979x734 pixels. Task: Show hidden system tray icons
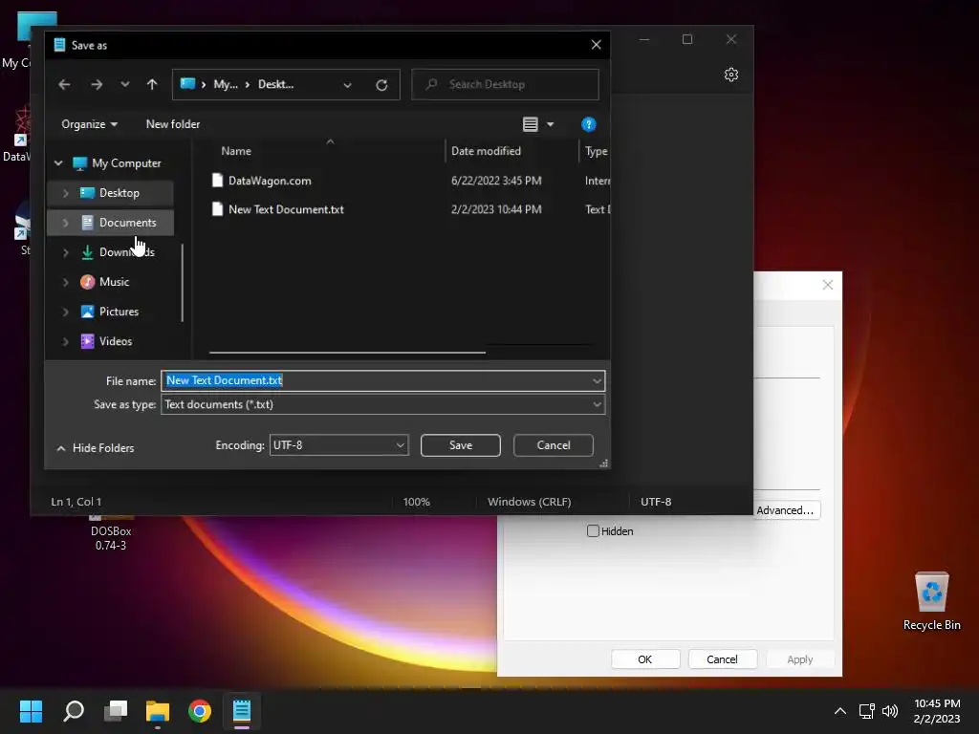(x=840, y=711)
